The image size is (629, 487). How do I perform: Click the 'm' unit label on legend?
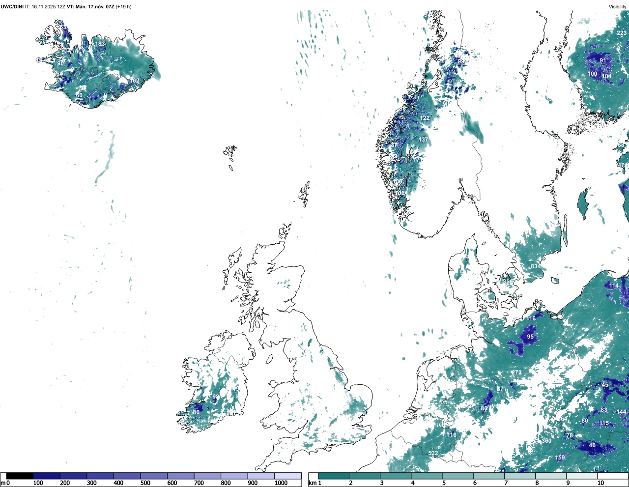click(x=3, y=483)
